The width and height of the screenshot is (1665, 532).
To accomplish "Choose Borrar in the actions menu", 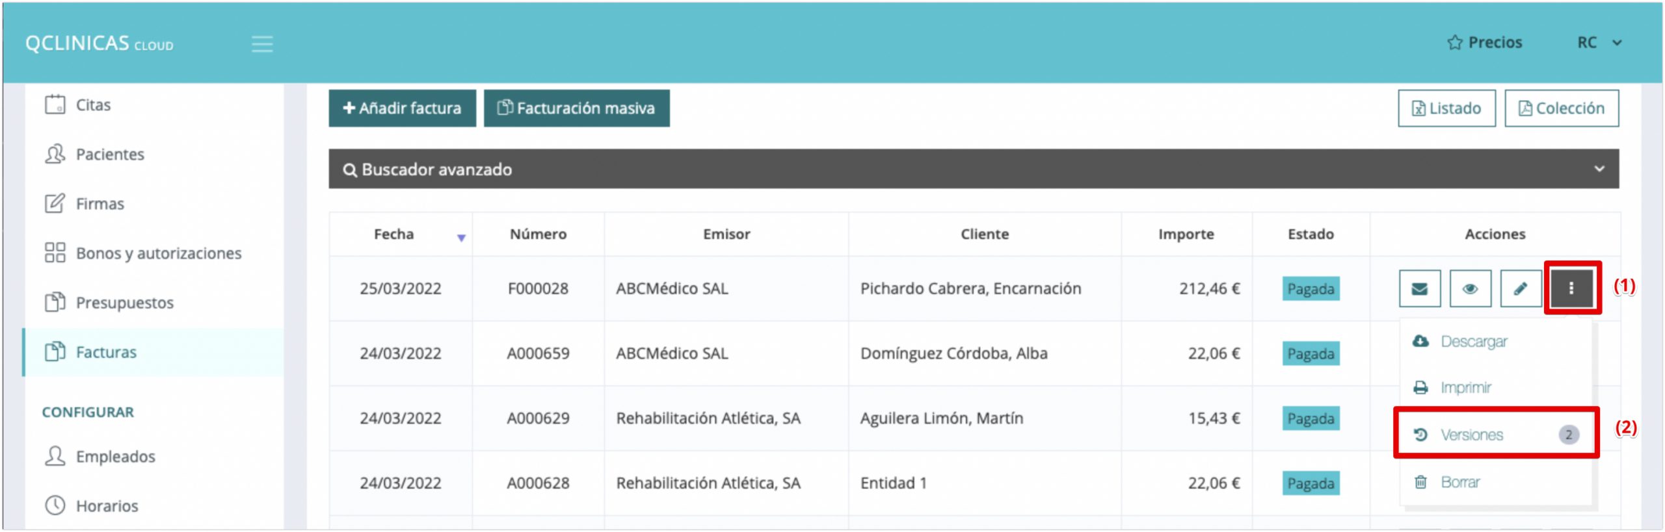I will point(1459,482).
